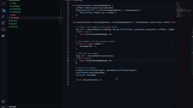Open the Accounts menu icon
This screenshot has width=193, height=108.
(3, 101)
